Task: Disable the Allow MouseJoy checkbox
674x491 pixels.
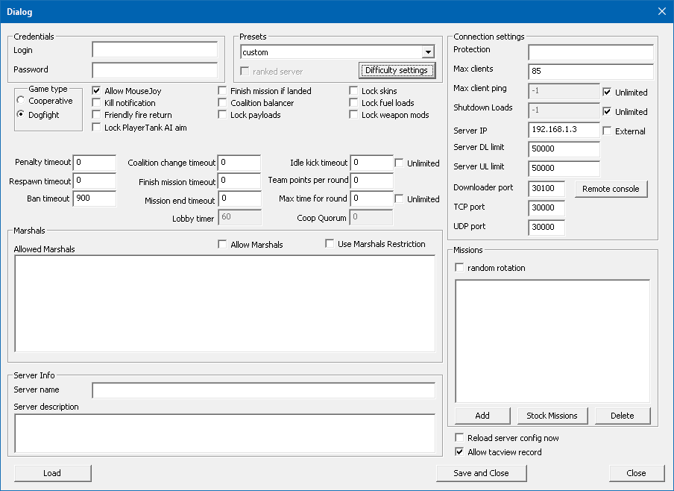Action: [96, 91]
